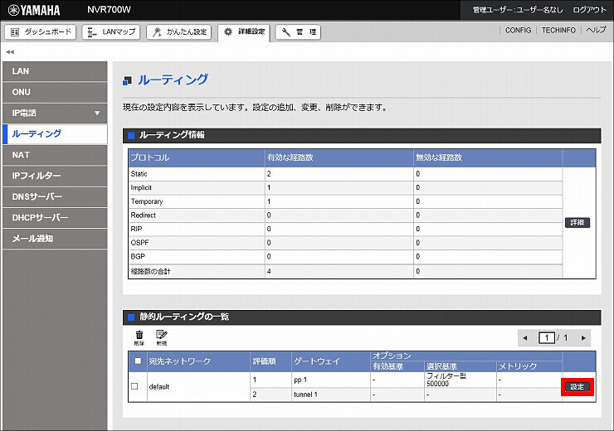This screenshot has width=614, height=431.
Task: Open the 管理 tab
Action: click(x=298, y=32)
